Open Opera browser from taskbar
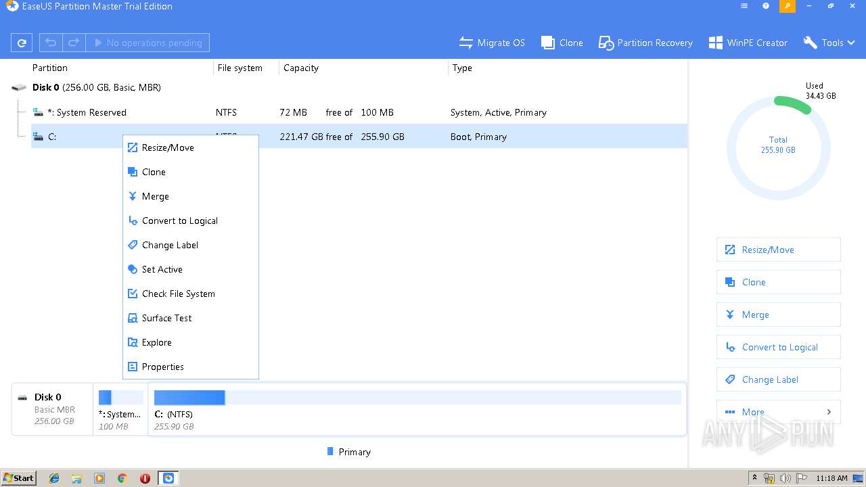This screenshot has height=487, width=866. [x=145, y=478]
